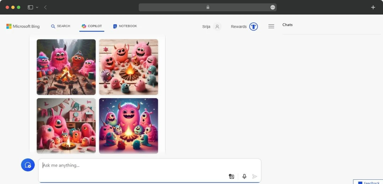Viewport: 383px width, 184px height.
Task: Click the browser address bar
Action: click(207, 7)
